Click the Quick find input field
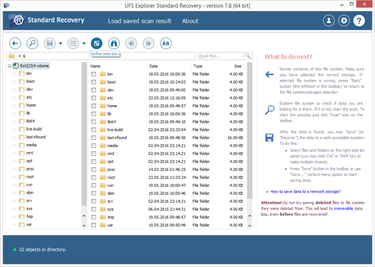This screenshot has width=375, height=267. 221,56
